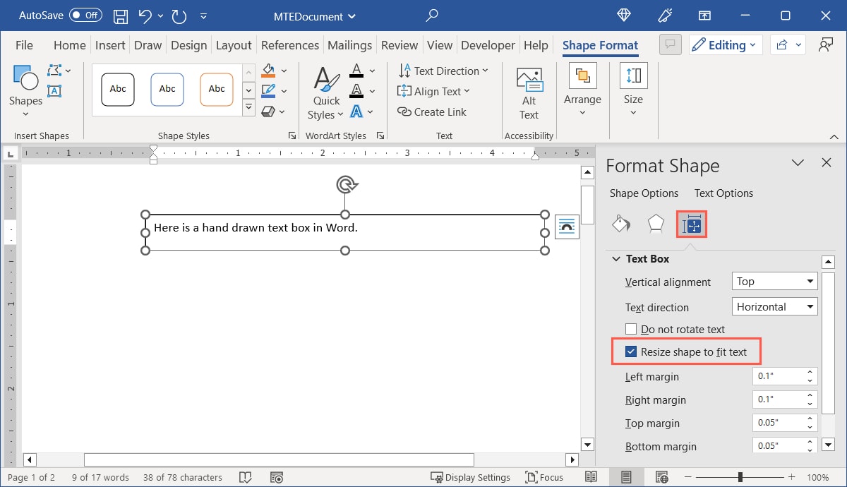The height and width of the screenshot is (487, 847).
Task: Enable Do not rotate text
Action: (631, 329)
